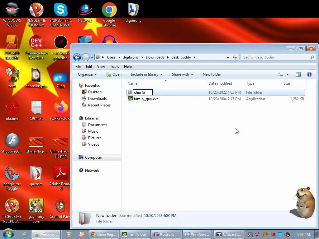Open peggle my heggle desktop icon
Viewport: 319px width, 239px height.
click(12, 178)
